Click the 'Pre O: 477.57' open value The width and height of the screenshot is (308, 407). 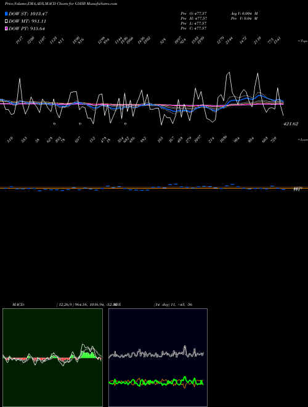[193, 14]
